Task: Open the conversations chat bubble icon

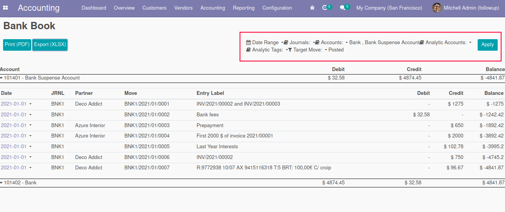Action: point(342,8)
